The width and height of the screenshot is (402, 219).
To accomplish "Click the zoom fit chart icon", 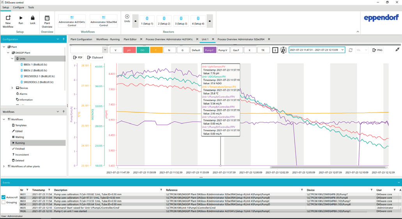I will point(283,50).
